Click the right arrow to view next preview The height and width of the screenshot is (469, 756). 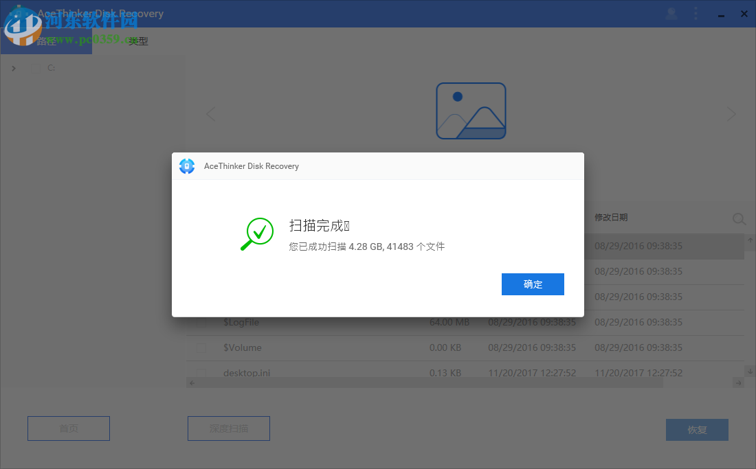click(x=731, y=113)
